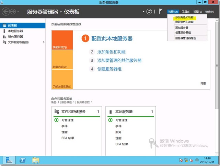Click green status icon in 本地服务器 tile
Image resolution: width=220 pixels, height=166 pixels.
click(x=111, y=120)
